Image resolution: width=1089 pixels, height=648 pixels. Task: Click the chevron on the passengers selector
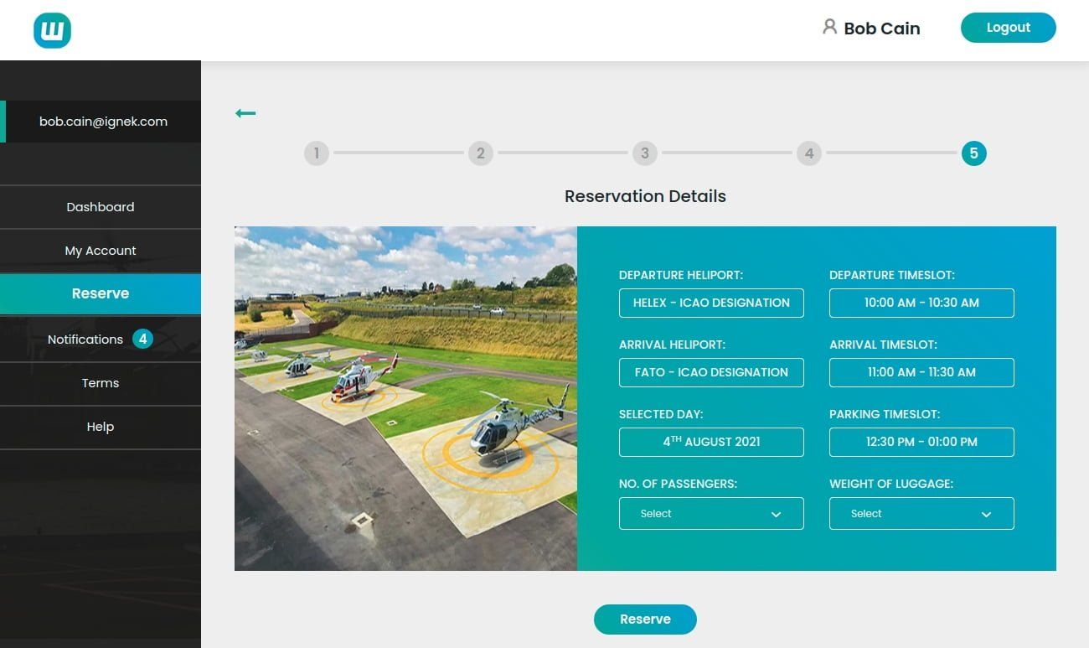(776, 513)
